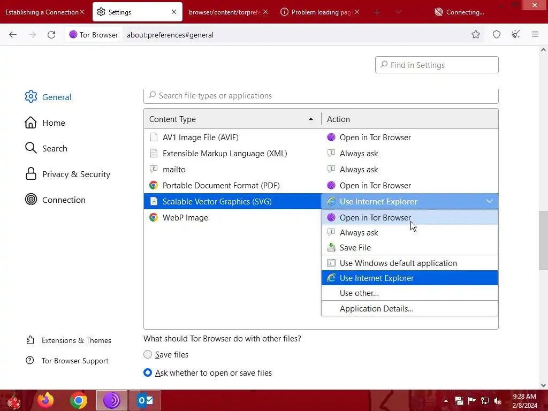The width and height of the screenshot is (548, 411).
Task: Open the hamburger application menu
Action: (x=535, y=34)
